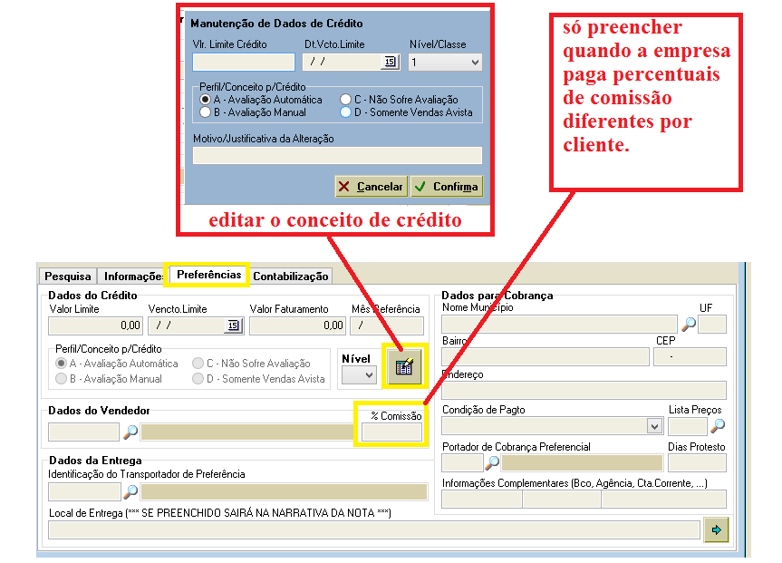The height and width of the screenshot is (563, 782).
Task: Click the CEP field
Action: coord(690,357)
